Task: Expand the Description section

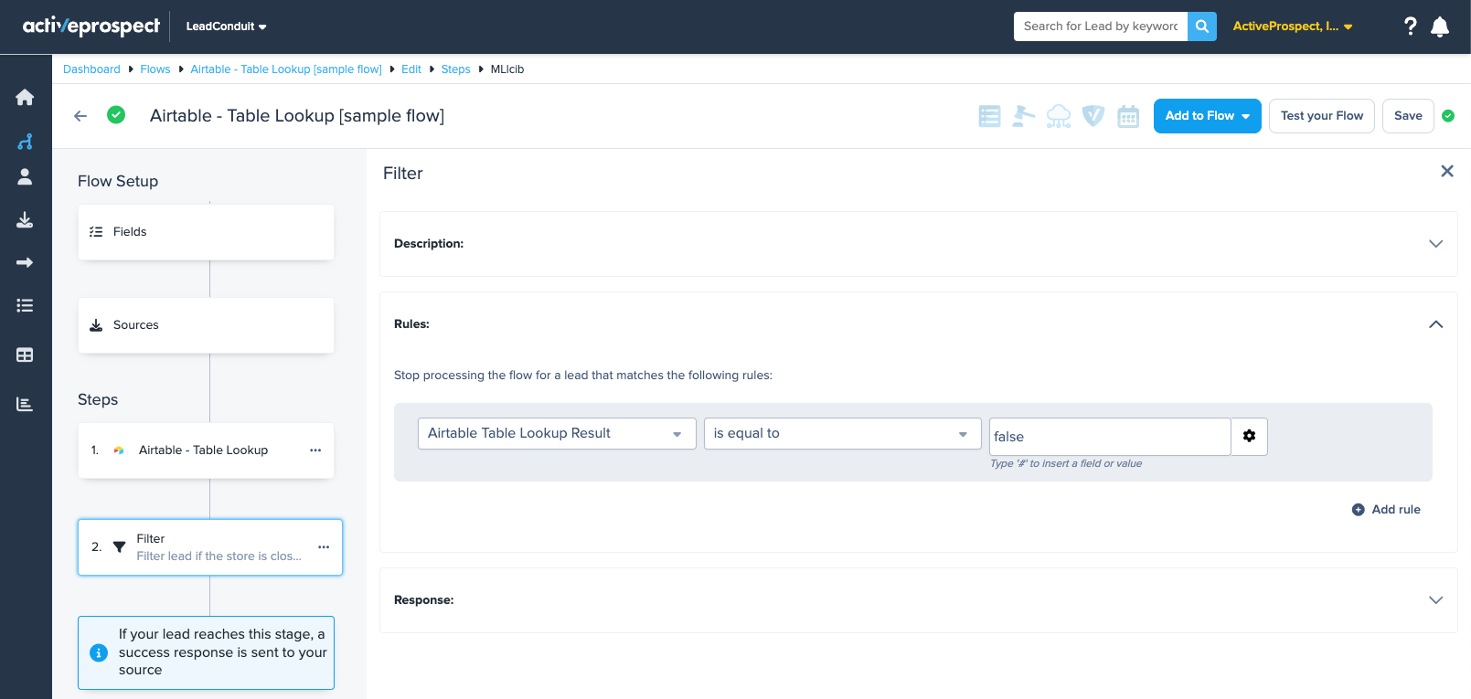Action: (1435, 244)
